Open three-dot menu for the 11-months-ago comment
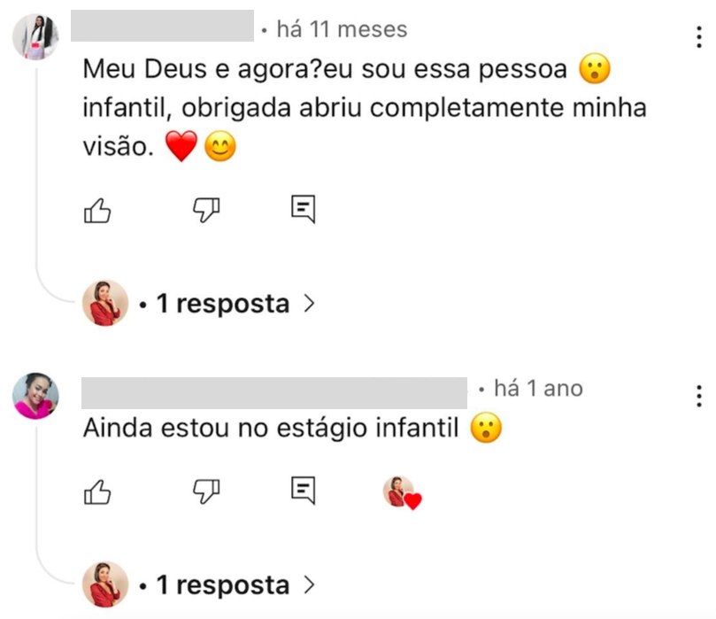Image resolution: width=716 pixels, height=619 pixels. pyautogui.click(x=700, y=38)
